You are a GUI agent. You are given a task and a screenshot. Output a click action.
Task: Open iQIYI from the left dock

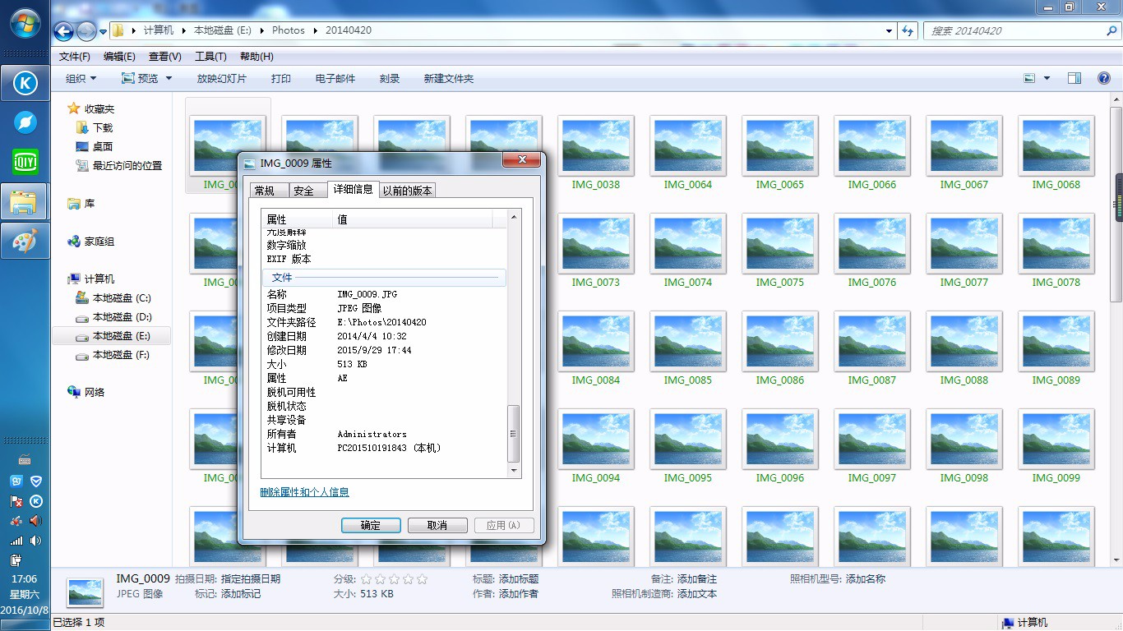click(25, 162)
